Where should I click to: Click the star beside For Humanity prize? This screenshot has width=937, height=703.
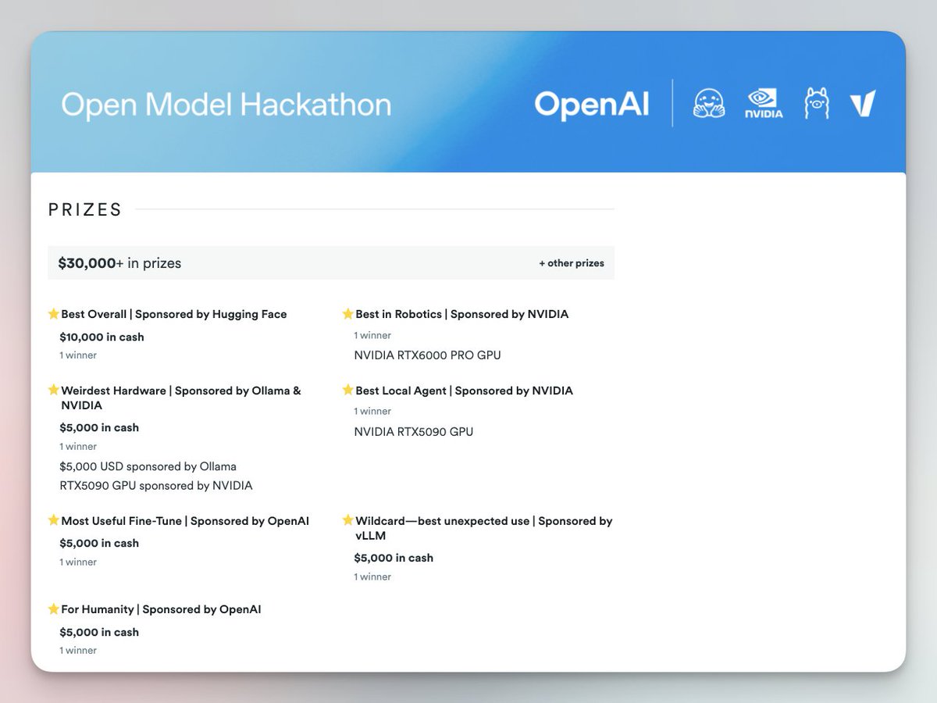pyautogui.click(x=53, y=608)
